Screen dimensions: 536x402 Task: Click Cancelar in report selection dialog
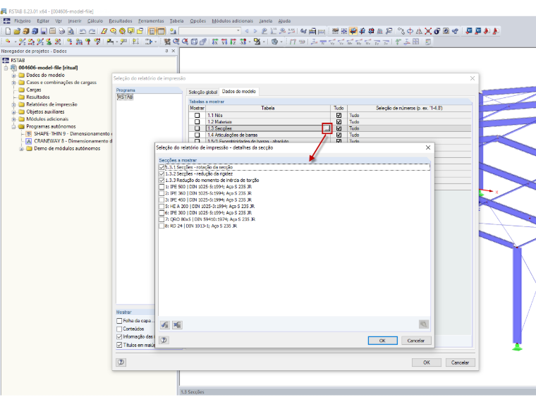pyautogui.click(x=460, y=363)
